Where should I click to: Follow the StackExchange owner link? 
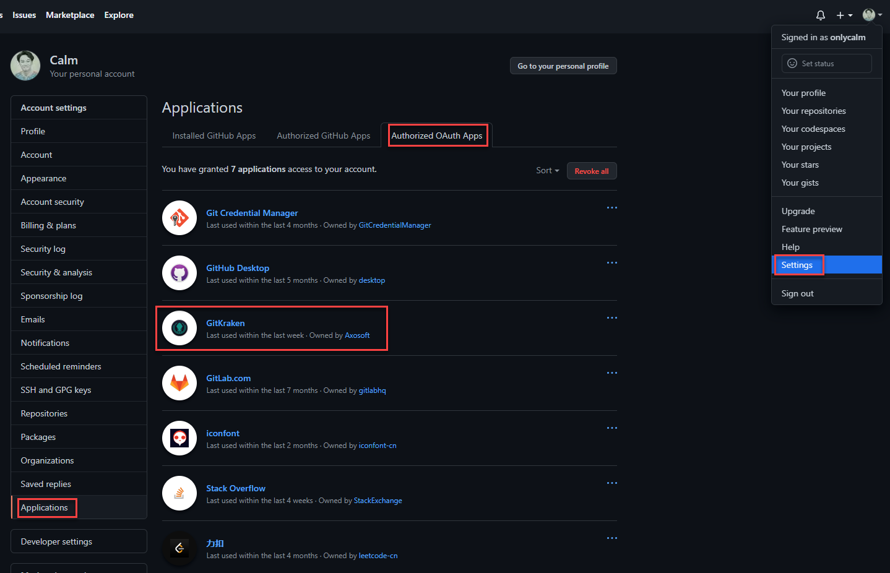[378, 501]
